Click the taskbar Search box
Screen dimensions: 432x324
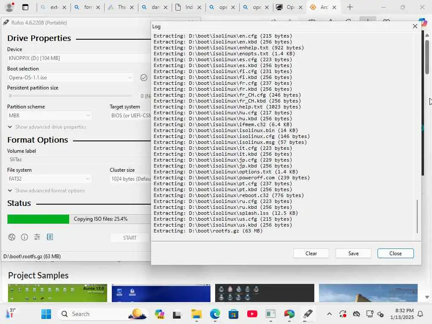tap(103, 314)
